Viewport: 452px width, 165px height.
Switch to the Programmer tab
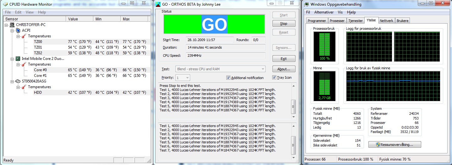click(317, 21)
